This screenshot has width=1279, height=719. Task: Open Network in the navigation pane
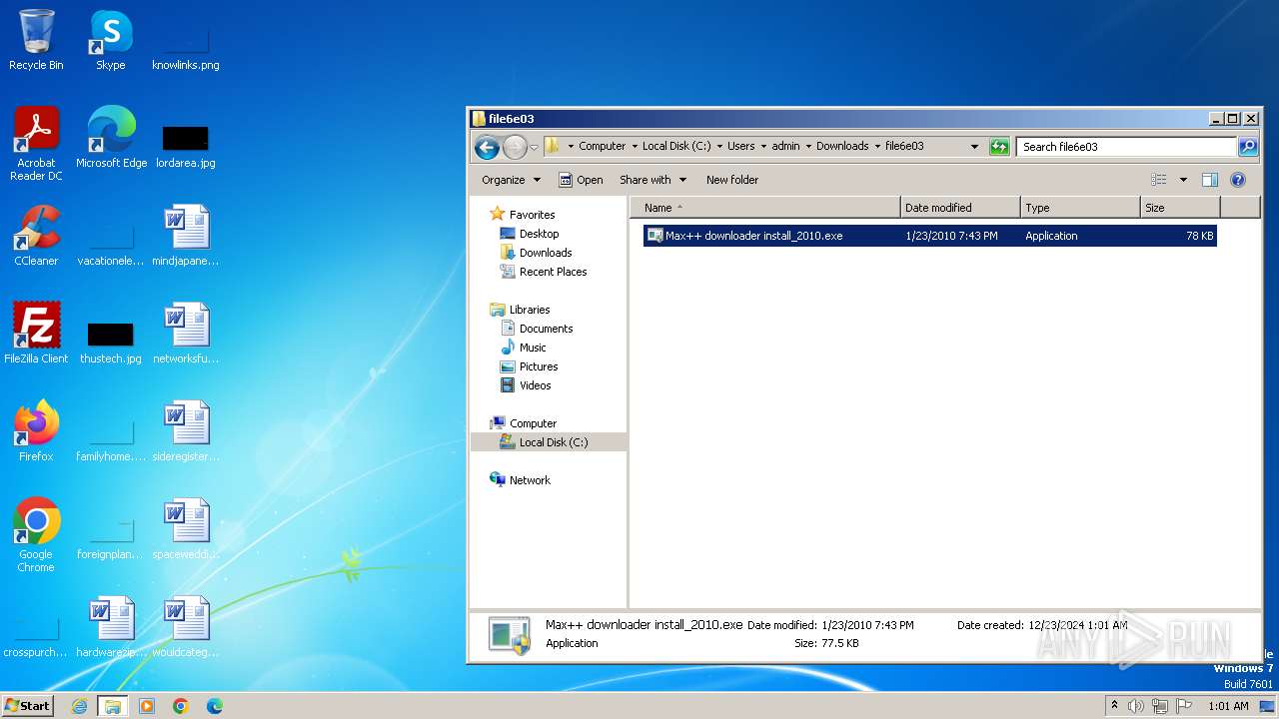[530, 480]
